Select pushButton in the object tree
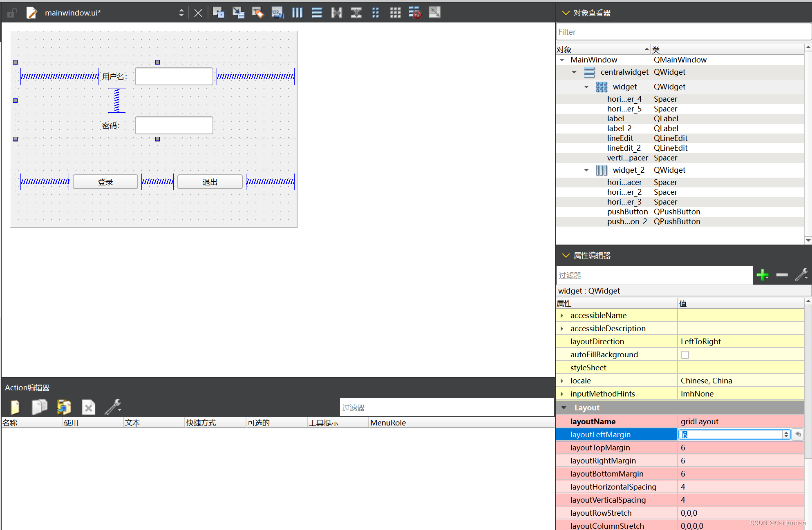This screenshot has height=530, width=812. pos(680,212)
